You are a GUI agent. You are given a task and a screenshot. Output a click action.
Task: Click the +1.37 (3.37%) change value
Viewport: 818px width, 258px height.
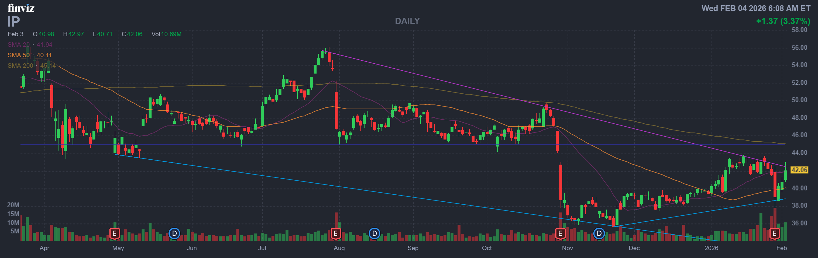coord(783,21)
